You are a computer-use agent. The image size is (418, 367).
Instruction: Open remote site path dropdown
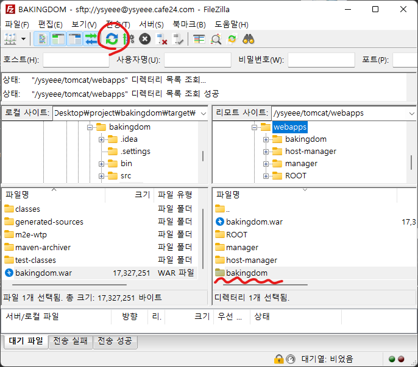(x=412, y=113)
